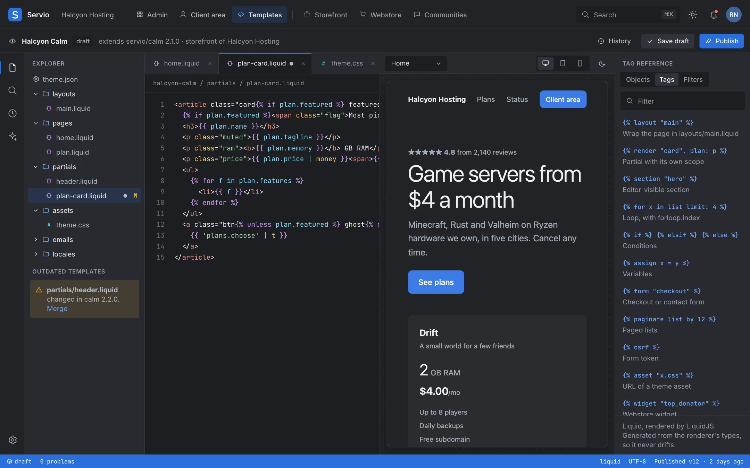Click the top Search box
The height and width of the screenshot is (468, 750).
(628, 15)
